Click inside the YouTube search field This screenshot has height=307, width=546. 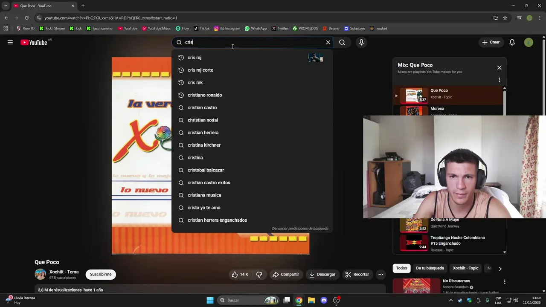pyautogui.click(x=253, y=42)
